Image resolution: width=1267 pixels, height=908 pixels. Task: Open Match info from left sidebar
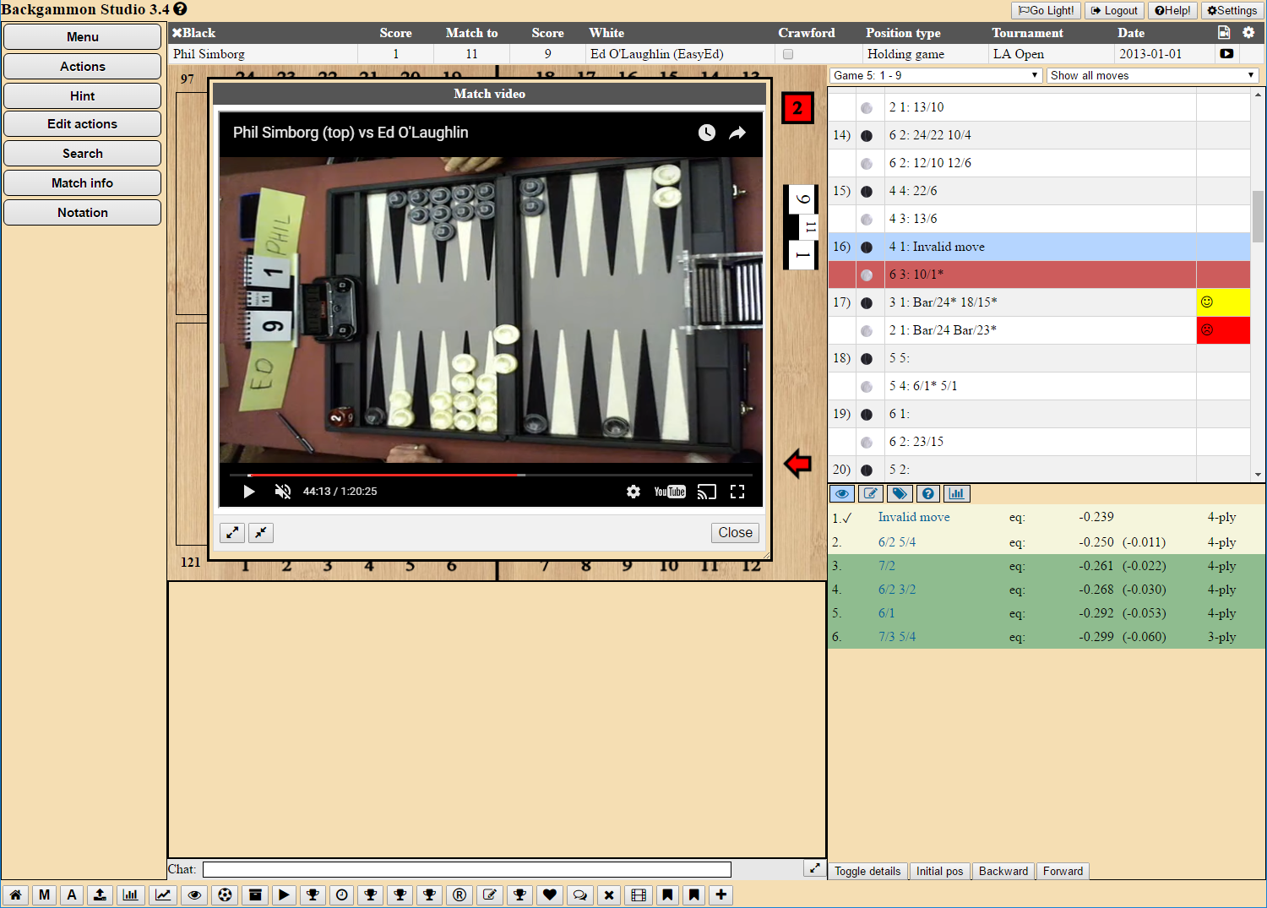pos(82,183)
